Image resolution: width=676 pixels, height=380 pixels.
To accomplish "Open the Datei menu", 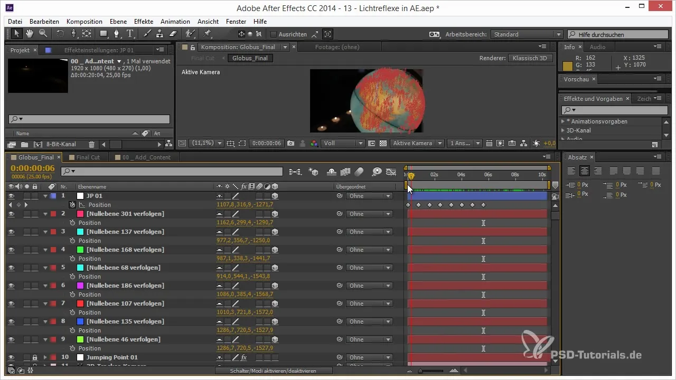I will [x=15, y=22].
